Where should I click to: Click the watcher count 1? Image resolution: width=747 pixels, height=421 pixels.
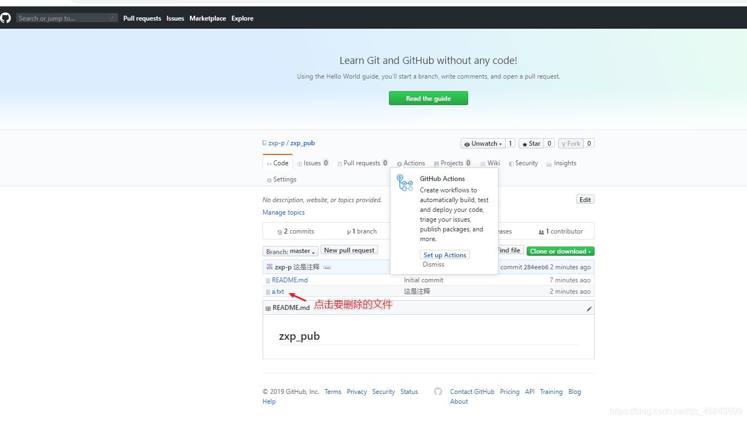click(x=510, y=144)
